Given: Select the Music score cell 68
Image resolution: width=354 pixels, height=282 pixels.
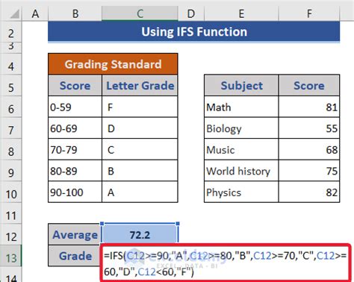Looking at the screenshot, I should point(309,150).
